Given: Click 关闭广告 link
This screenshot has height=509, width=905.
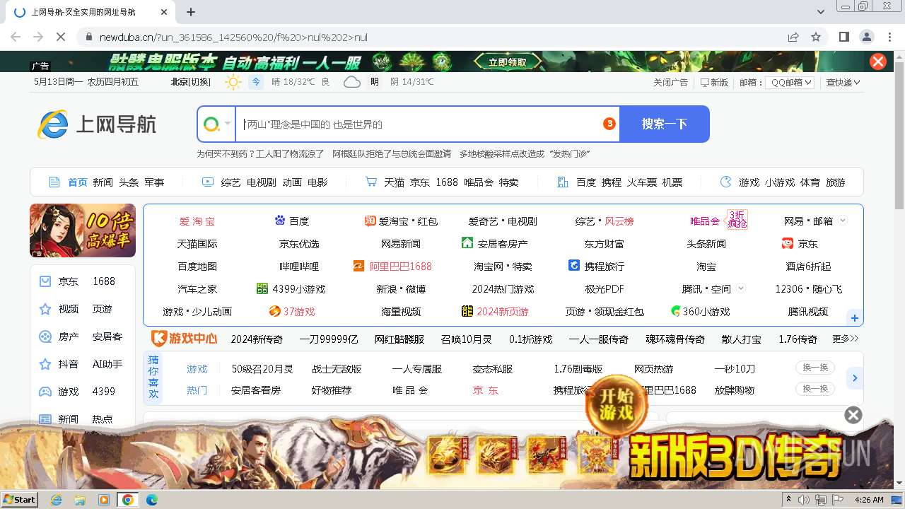Looking at the screenshot, I should point(670,82).
